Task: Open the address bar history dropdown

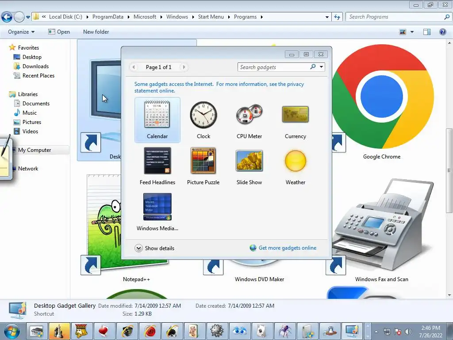Action: point(327,17)
